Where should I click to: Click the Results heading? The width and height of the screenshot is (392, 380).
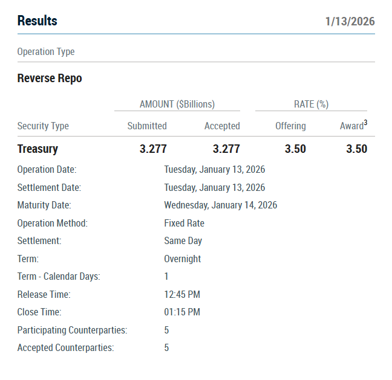coord(38,21)
